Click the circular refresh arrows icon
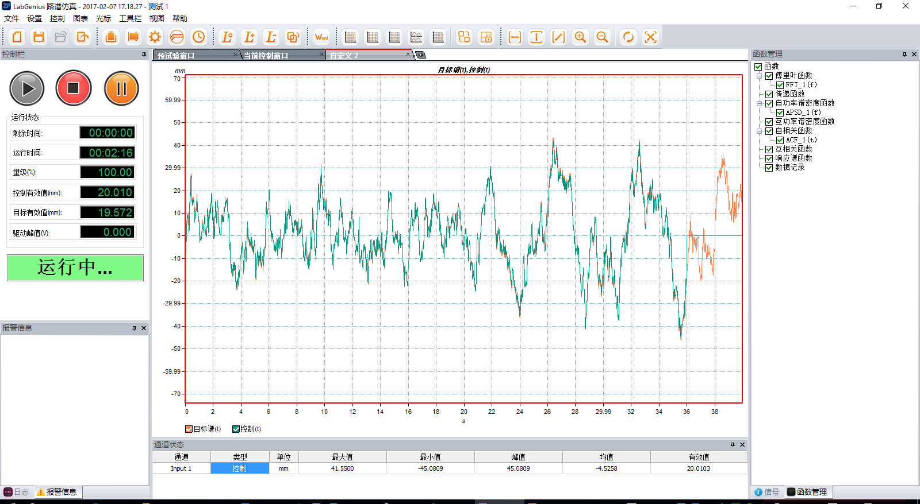The width and height of the screenshot is (920, 504). 628,37
